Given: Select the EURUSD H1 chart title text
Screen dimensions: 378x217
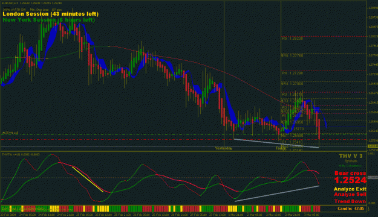Looking at the screenshot, I should point(32,3).
